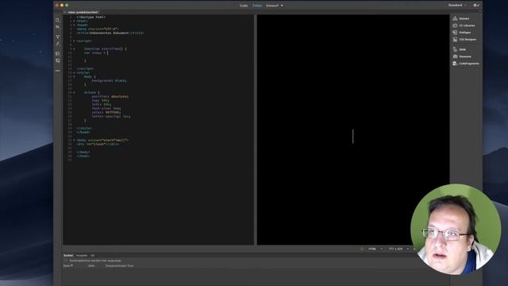Switch to the Ausgabe output tab
The image size is (508, 286).
pyautogui.click(x=82, y=256)
